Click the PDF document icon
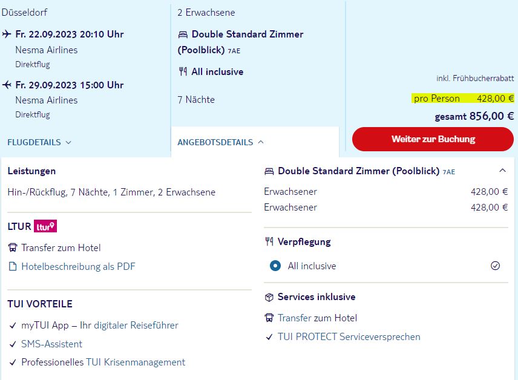 (13, 266)
